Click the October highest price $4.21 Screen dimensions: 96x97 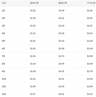click(x=61, y=79)
